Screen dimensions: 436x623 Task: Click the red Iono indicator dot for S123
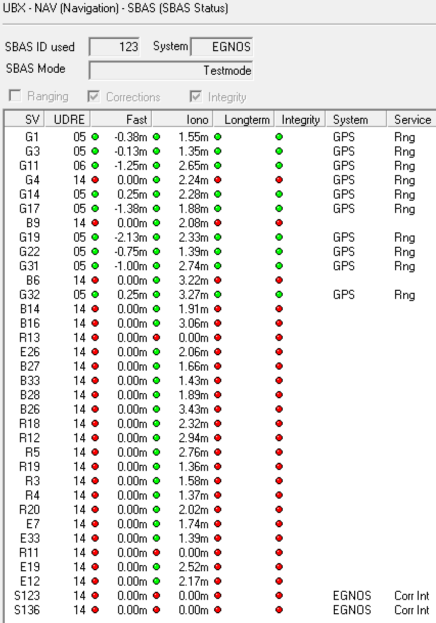218,596
